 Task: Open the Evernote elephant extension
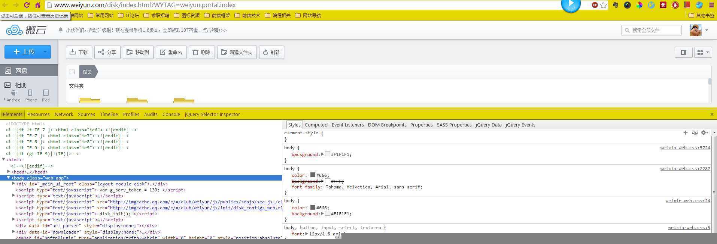coord(615,5)
